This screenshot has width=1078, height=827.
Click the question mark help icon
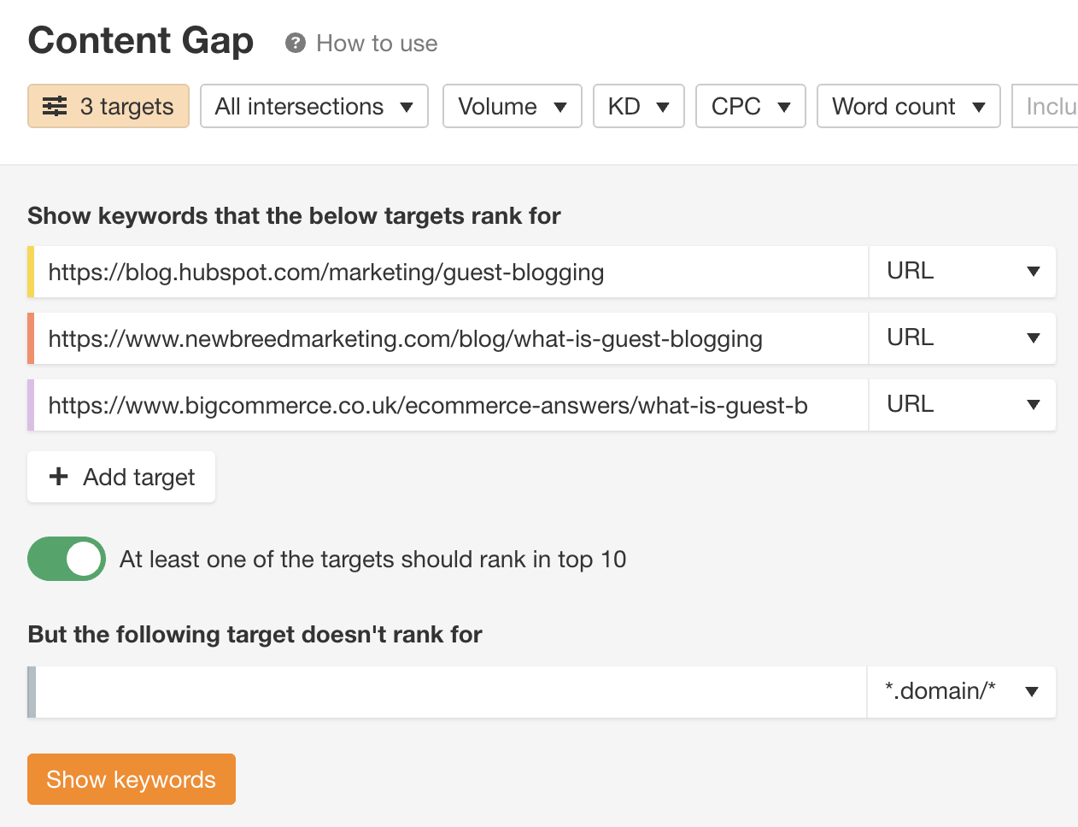click(x=296, y=44)
